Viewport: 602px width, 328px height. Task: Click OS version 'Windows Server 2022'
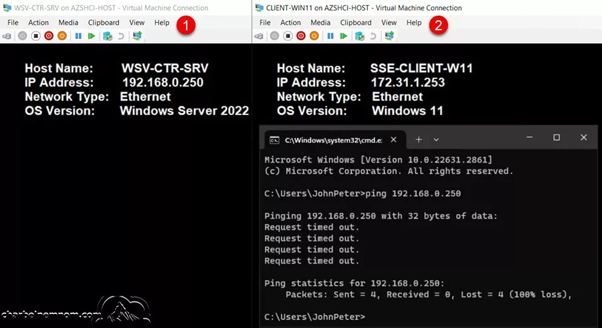185,111
